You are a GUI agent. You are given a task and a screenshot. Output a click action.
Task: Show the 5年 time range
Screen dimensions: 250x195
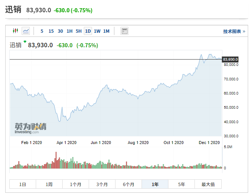pos(181,184)
